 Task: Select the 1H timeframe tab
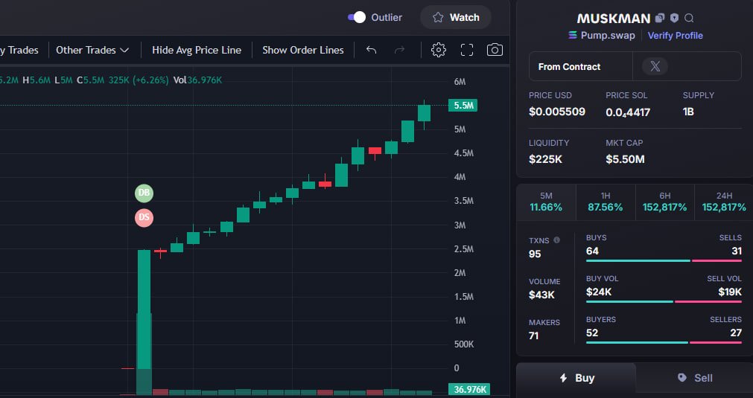pos(606,202)
